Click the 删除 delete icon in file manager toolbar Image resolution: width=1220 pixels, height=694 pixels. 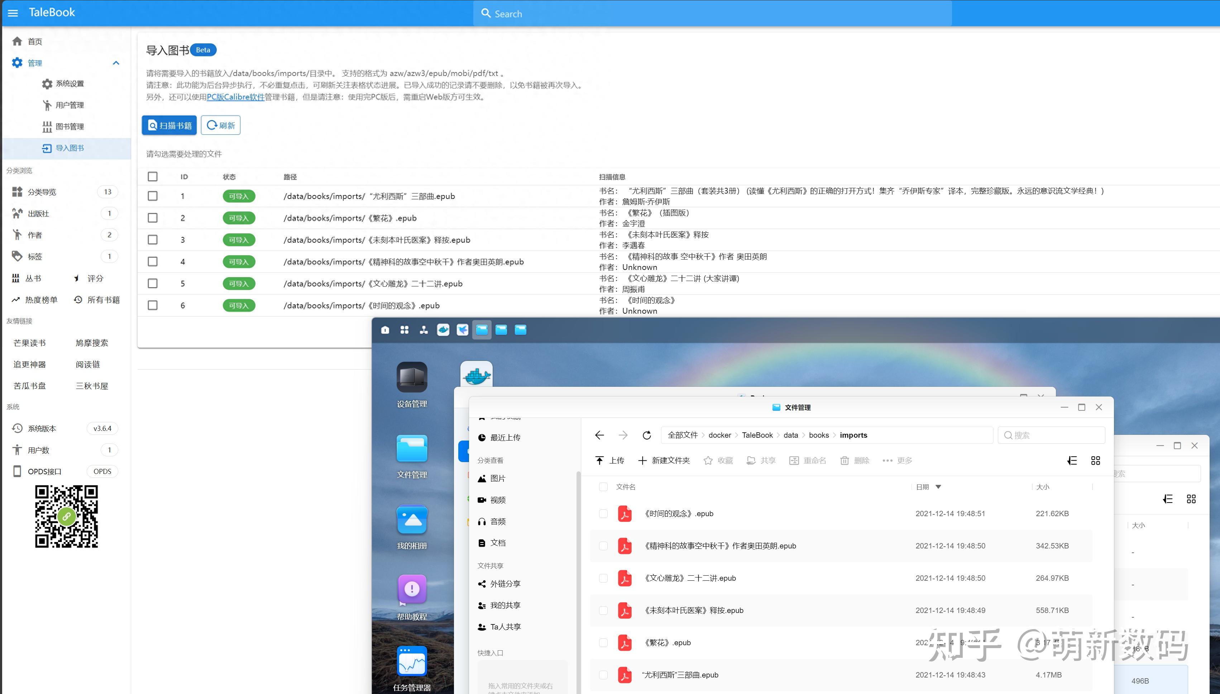(x=846, y=460)
